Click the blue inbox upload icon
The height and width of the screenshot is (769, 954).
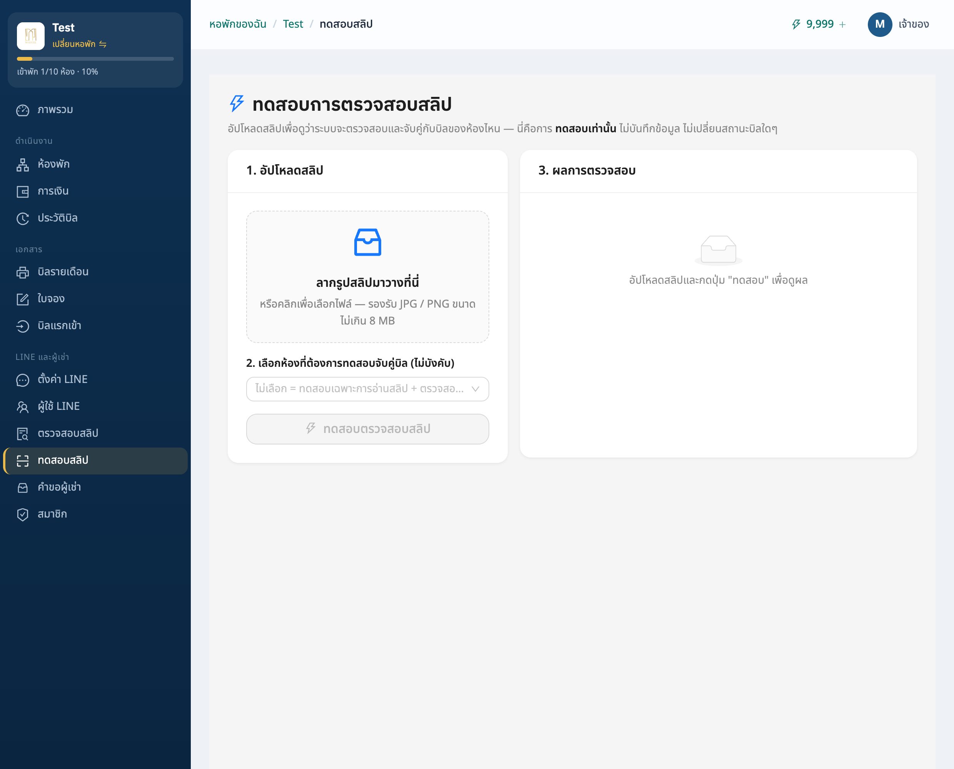pos(367,242)
